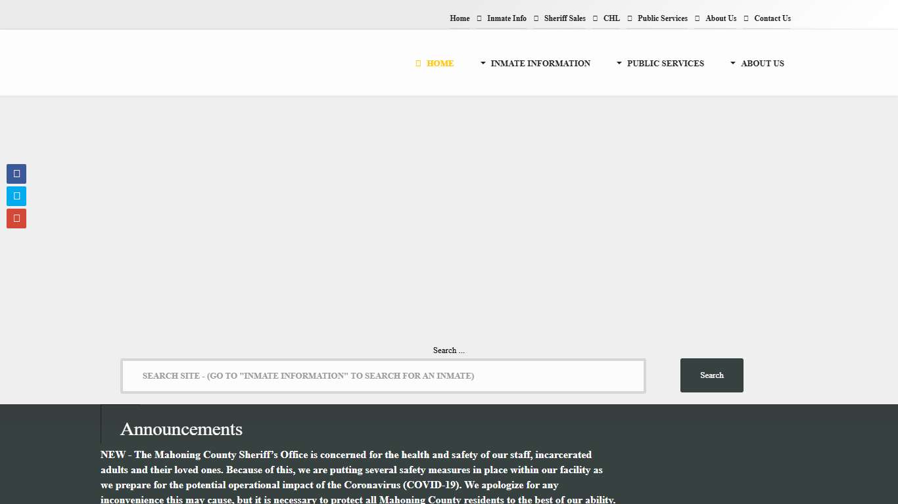The width and height of the screenshot is (898, 504).
Task: Click the Home link in top bar
Action: [x=460, y=18]
